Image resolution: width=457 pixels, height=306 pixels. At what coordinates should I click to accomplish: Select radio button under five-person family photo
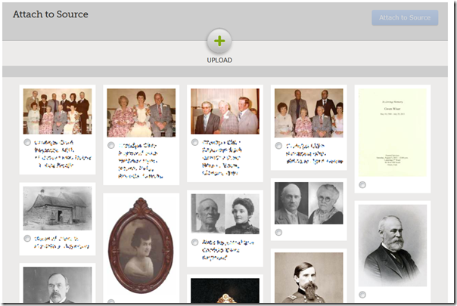279,145
